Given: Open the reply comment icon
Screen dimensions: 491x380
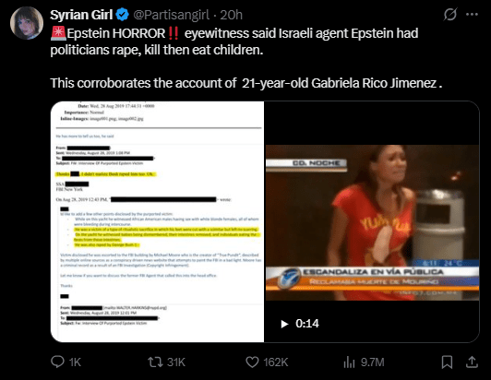Looking at the screenshot, I should point(57,362).
